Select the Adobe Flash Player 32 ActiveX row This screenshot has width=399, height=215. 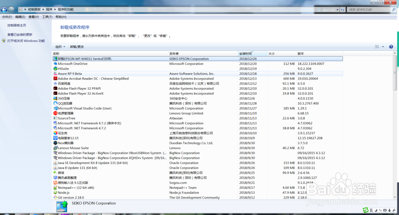click(198, 94)
